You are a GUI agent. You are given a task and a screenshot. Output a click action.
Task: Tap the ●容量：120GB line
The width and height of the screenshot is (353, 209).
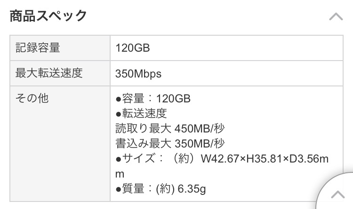152,99
